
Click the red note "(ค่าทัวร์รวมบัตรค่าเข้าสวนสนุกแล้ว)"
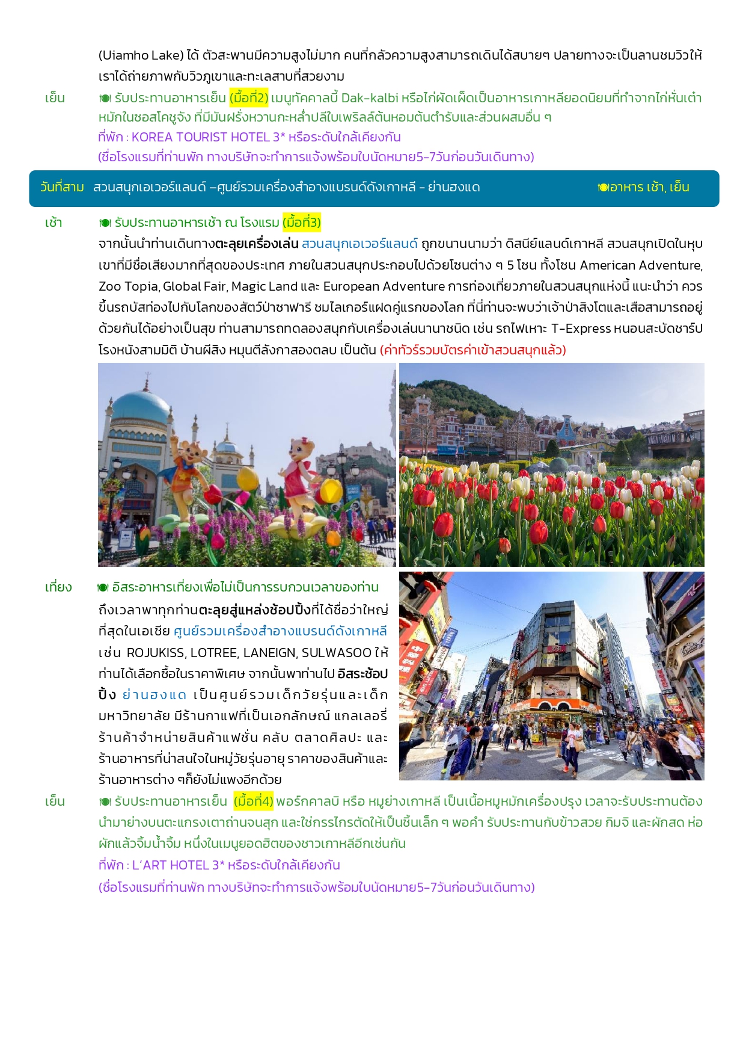tap(473, 350)
